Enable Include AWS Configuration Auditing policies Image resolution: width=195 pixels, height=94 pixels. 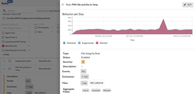click(4, 18)
